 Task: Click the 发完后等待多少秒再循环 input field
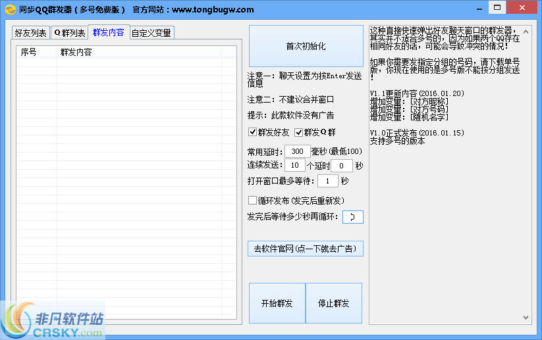(352, 217)
